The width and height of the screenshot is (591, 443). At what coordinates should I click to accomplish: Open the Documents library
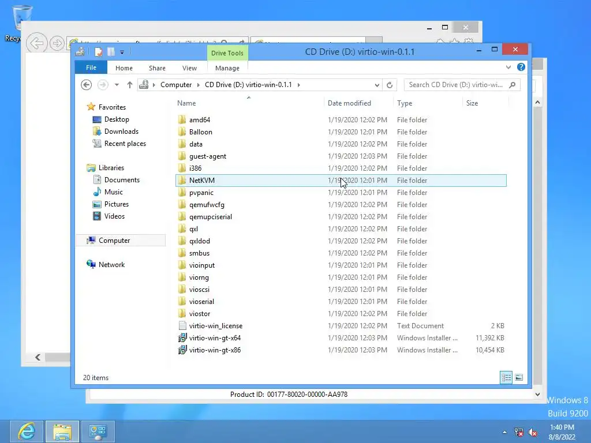(116, 180)
